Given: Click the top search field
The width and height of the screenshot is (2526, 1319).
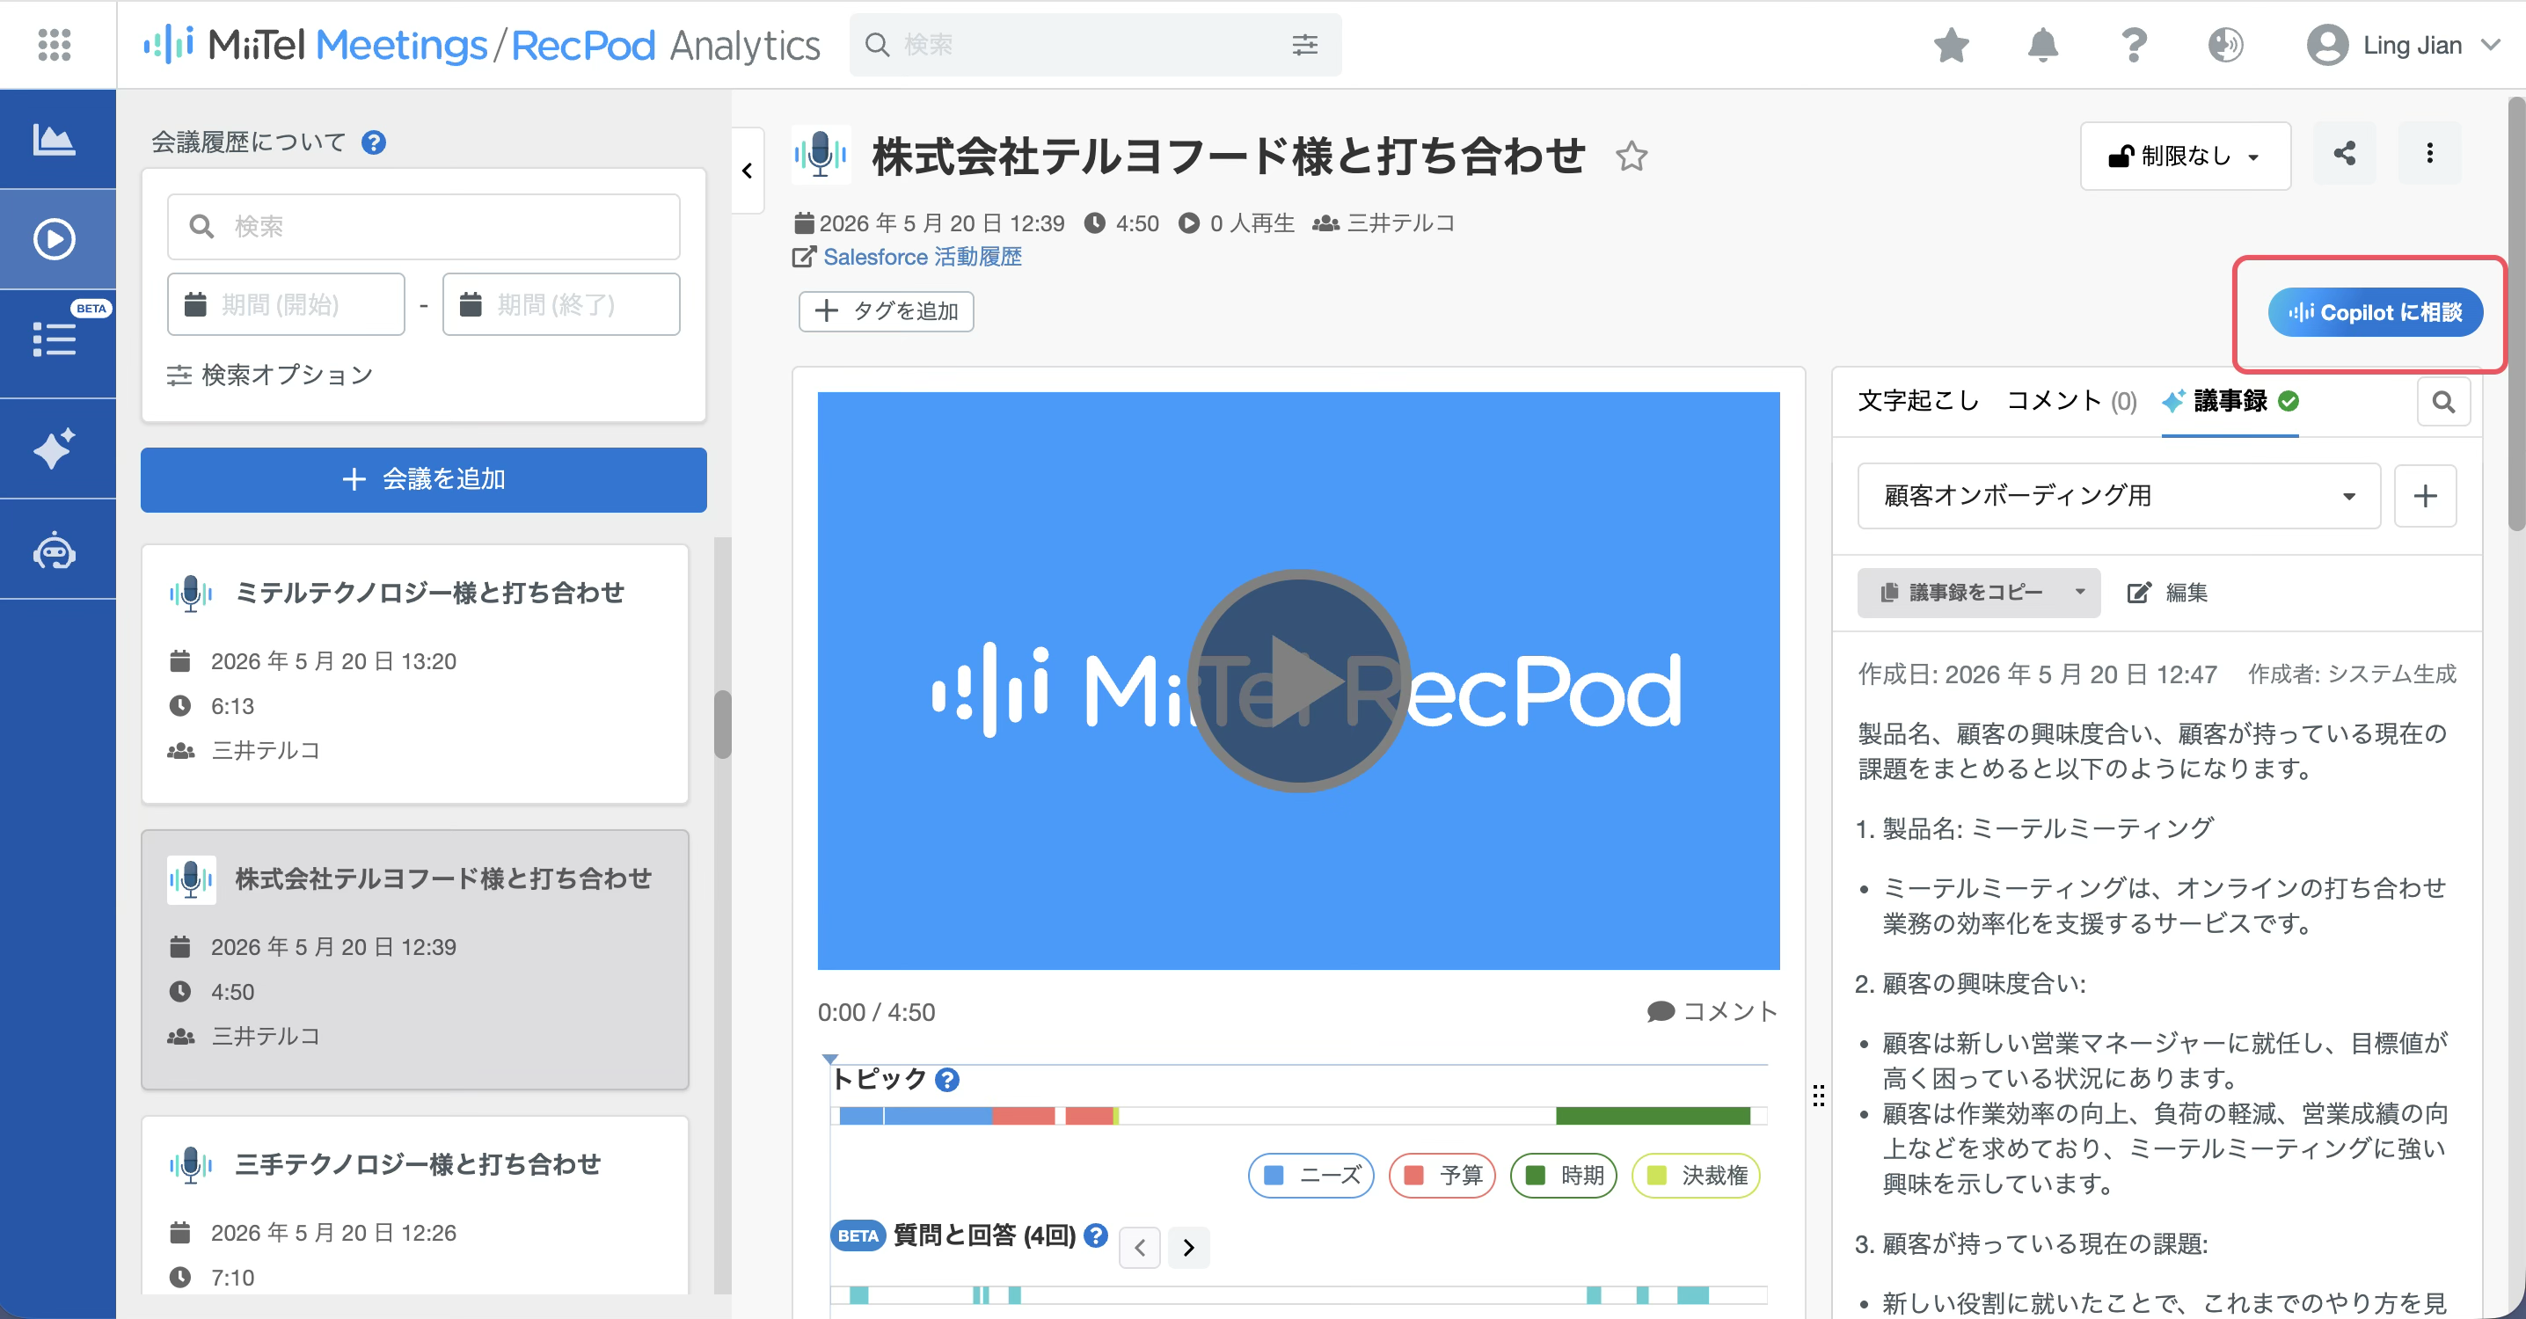Looking at the screenshot, I should 1094,45.
